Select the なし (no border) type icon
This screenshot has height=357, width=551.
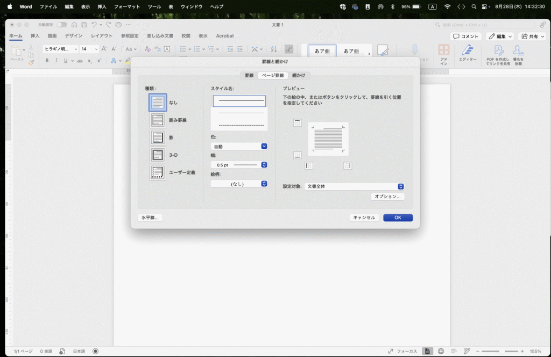click(x=158, y=103)
